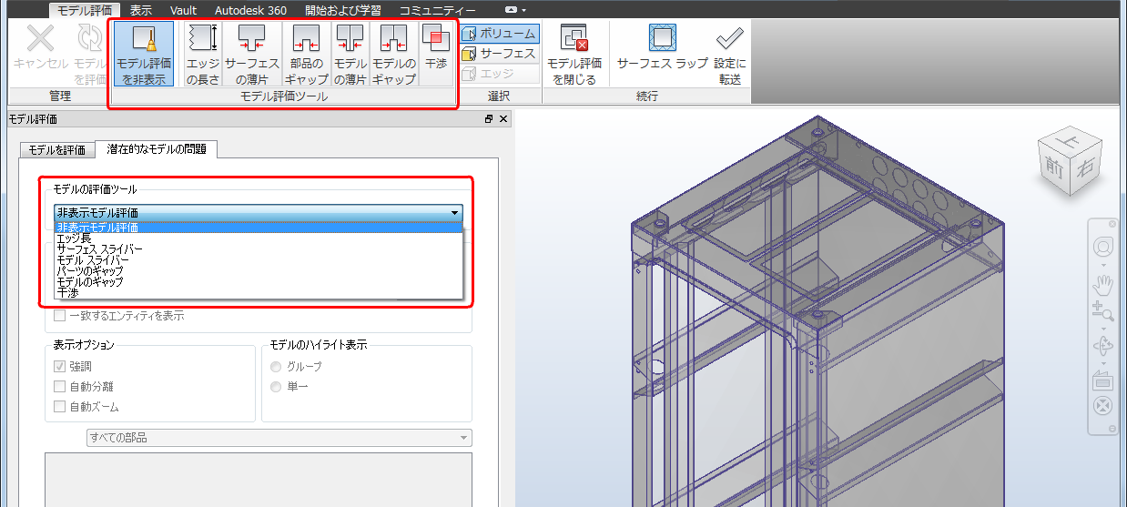Select the 干渉 interference tool
Screen dimensions: 1127x507
436,54
